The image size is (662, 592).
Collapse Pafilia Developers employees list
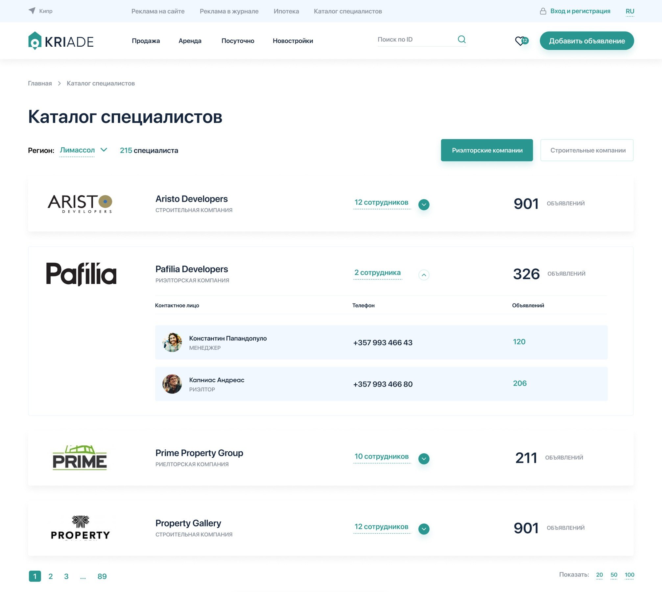424,275
